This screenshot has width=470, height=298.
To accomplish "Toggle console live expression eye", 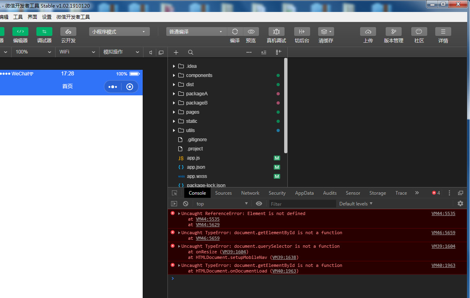I will 259,204.
